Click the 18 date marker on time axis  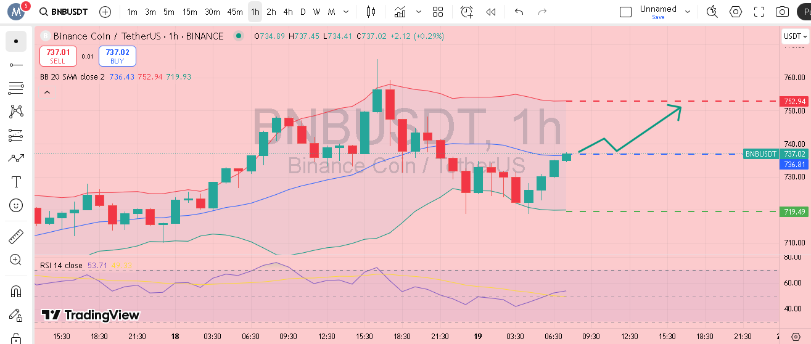tap(175, 337)
